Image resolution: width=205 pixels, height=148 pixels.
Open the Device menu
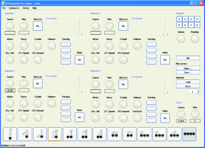[x=26, y=8]
